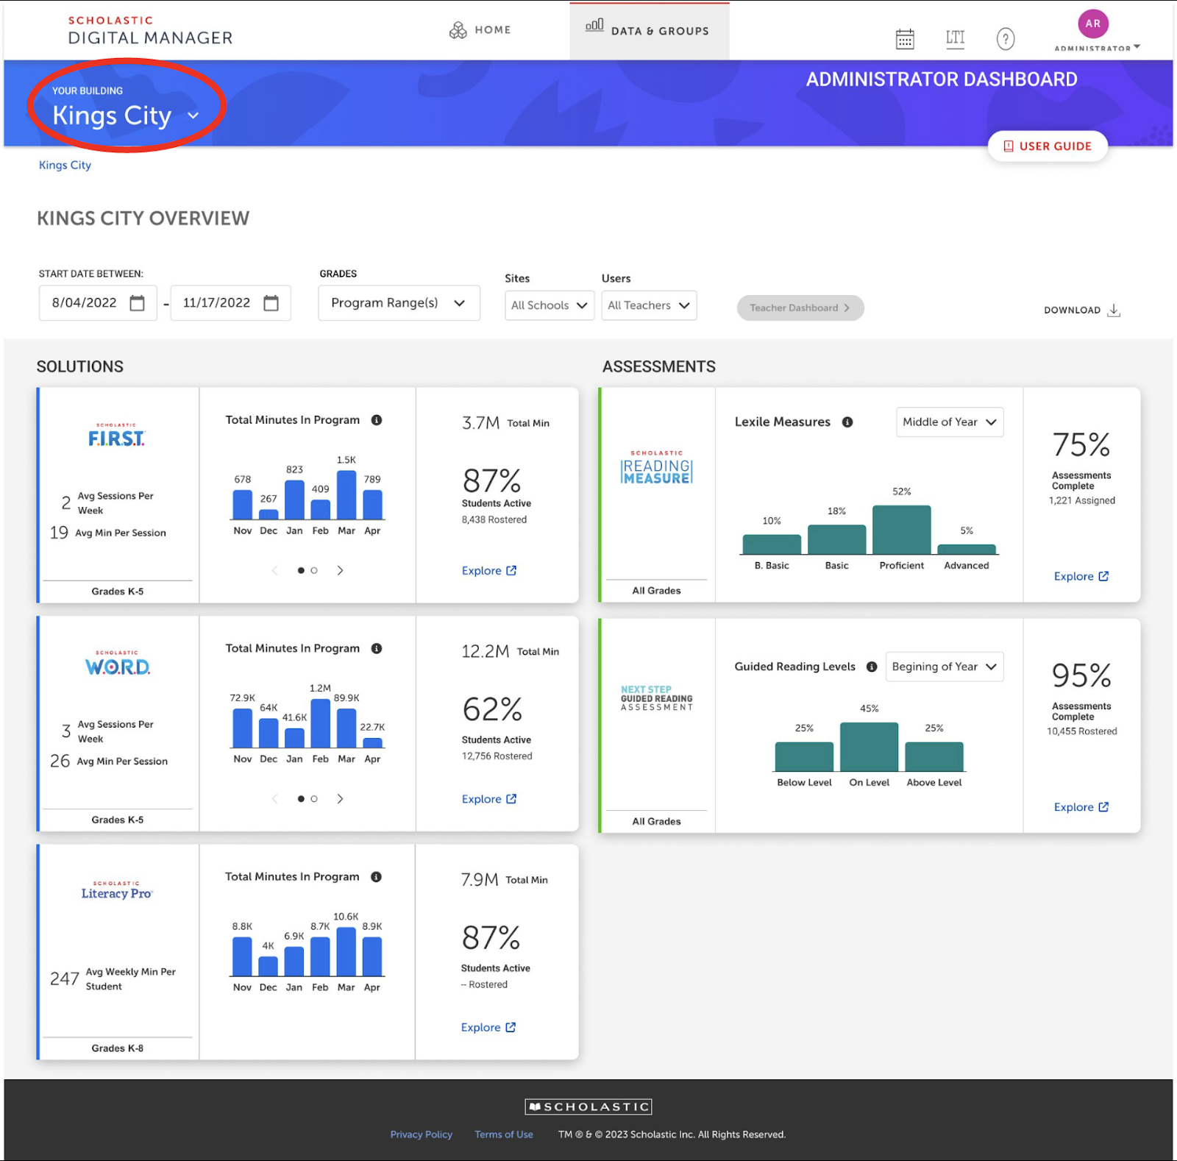Show info for W.O.R.D. Total Minutes In Program
The image size is (1177, 1161).
[377, 648]
